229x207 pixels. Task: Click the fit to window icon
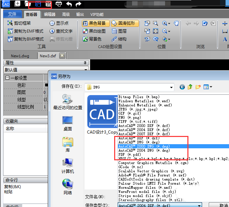coord(155,31)
